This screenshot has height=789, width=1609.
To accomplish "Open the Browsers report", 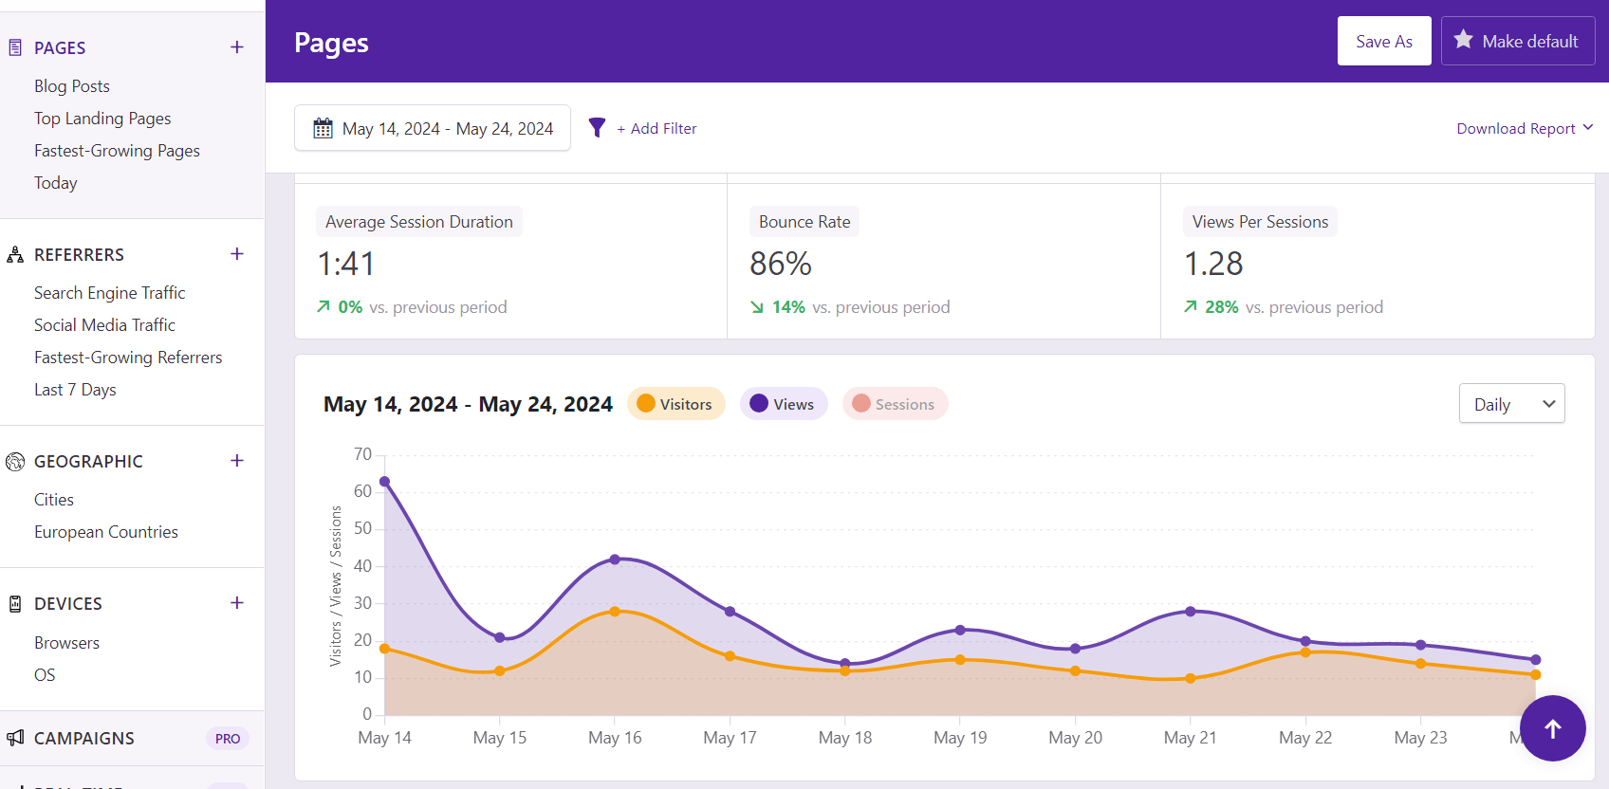I will (x=66, y=643).
